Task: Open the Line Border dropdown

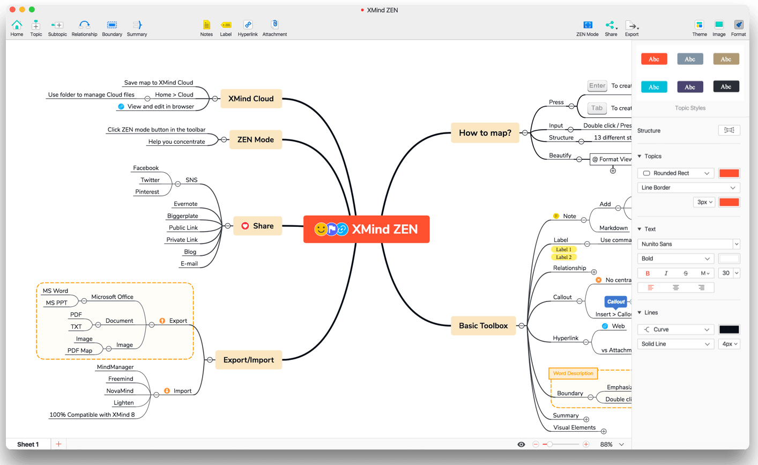Action: [688, 188]
